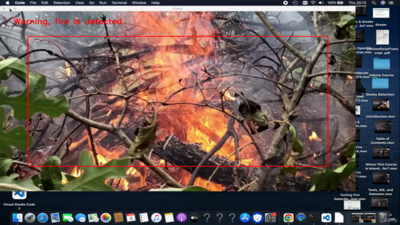Open Finder from the Dock
Viewport: 400px width, 225px height.
[x=17, y=218]
